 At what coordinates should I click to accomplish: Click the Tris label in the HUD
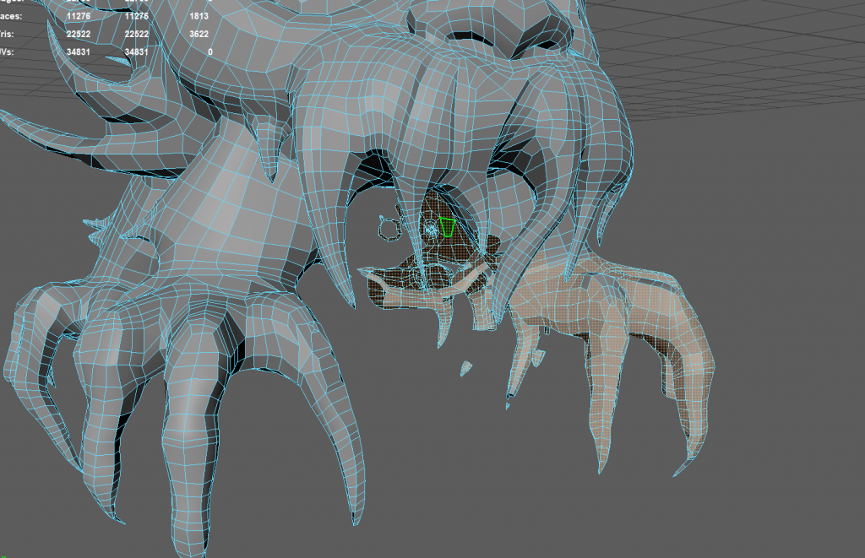tap(10, 34)
